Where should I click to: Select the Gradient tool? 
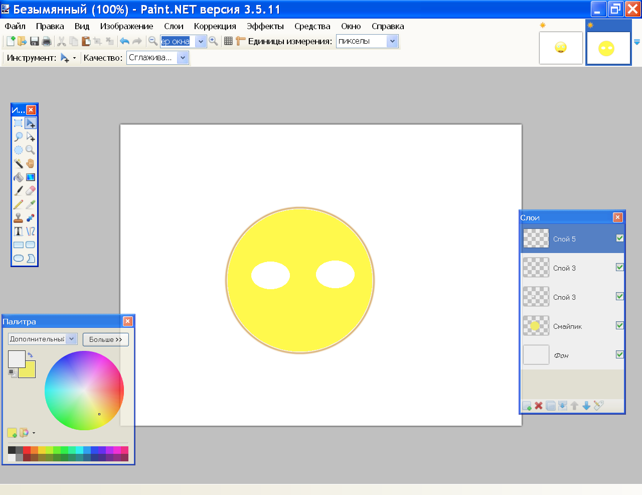[31, 177]
